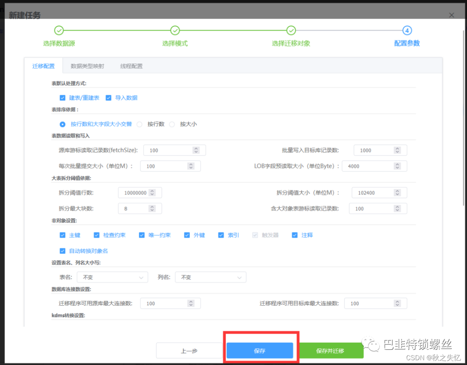Viewport: 467px width, 365px height.
Task: Switch to the 迁移配置 tab
Action: [44, 66]
